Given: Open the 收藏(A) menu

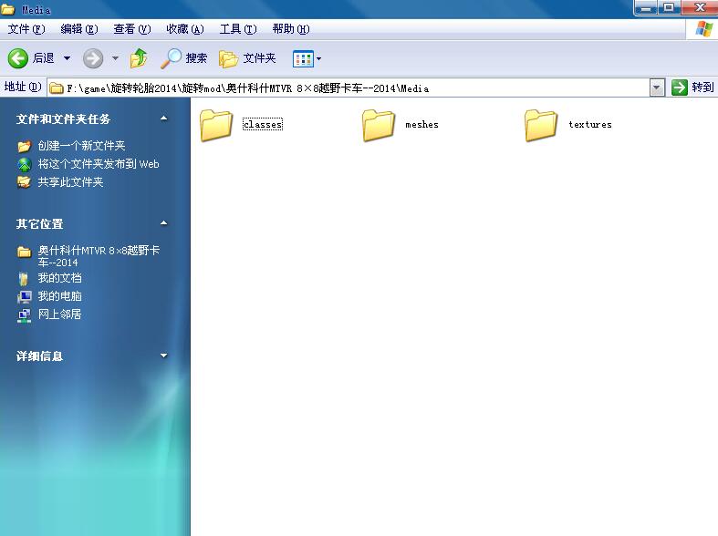Looking at the screenshot, I should click(185, 29).
